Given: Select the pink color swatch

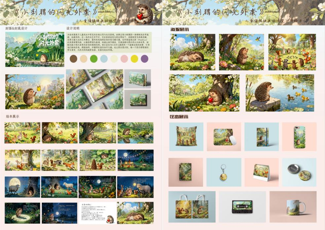Looking at the screenshot, I should 124,59.
